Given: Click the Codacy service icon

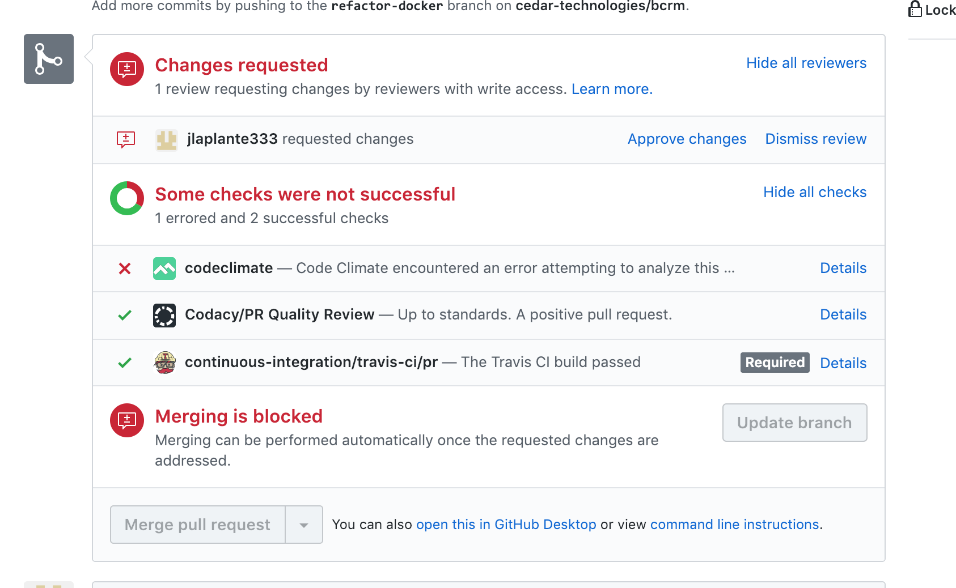Looking at the screenshot, I should pos(164,315).
